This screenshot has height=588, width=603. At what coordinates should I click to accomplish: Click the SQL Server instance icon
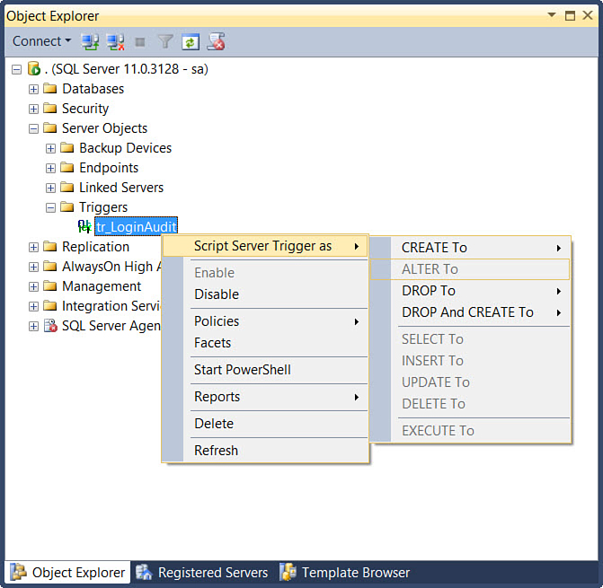tap(34, 69)
